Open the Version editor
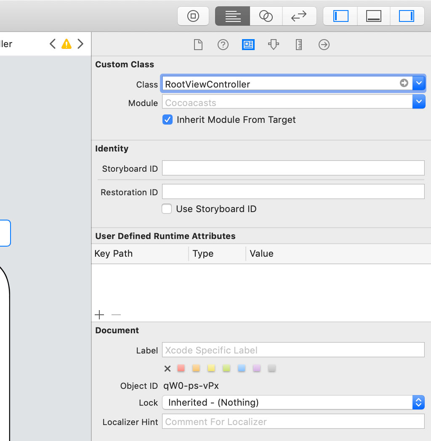The height and width of the screenshot is (441, 431). click(299, 16)
